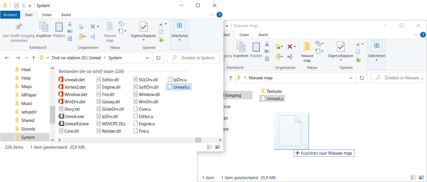427x182 pixels.
Task: Select Core.u file in System window
Action: coord(142,109)
